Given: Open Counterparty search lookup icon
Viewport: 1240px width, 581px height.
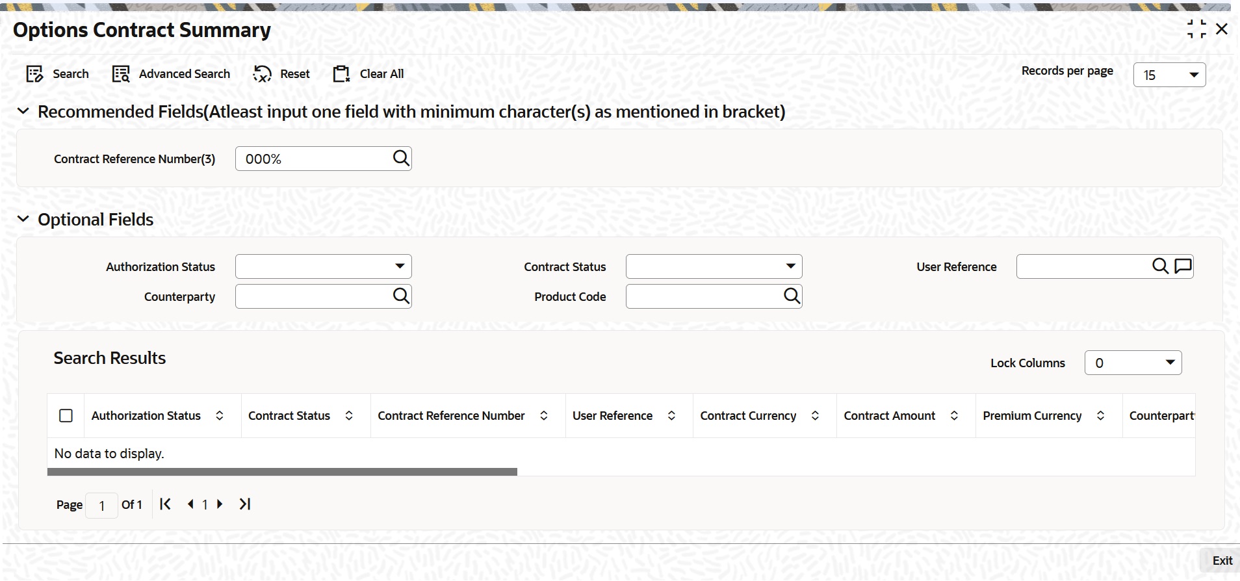Looking at the screenshot, I should pyautogui.click(x=401, y=296).
